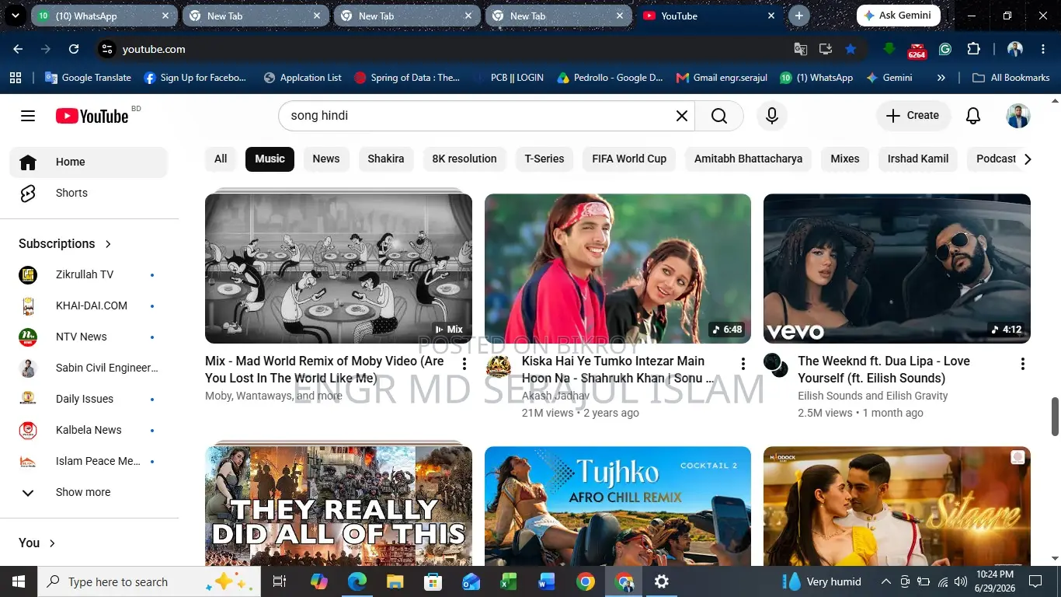This screenshot has width=1061, height=597.
Task: Click the YouTube logo
Action: [x=92, y=116]
